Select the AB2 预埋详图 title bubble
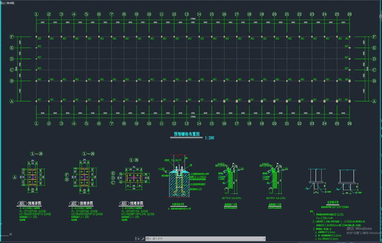 tap(74, 203)
